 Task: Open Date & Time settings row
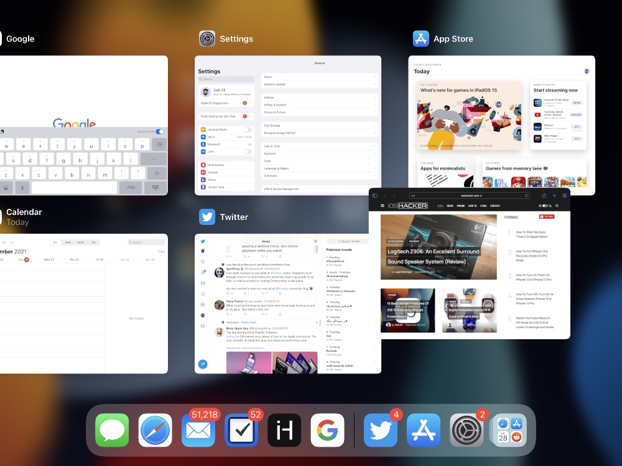point(319,146)
